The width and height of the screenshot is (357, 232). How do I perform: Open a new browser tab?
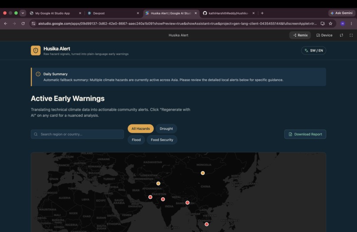(262, 13)
